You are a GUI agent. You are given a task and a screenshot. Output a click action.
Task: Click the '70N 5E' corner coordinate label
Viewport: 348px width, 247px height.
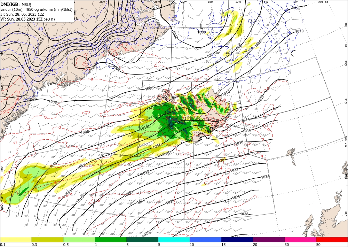[x=323, y=1]
